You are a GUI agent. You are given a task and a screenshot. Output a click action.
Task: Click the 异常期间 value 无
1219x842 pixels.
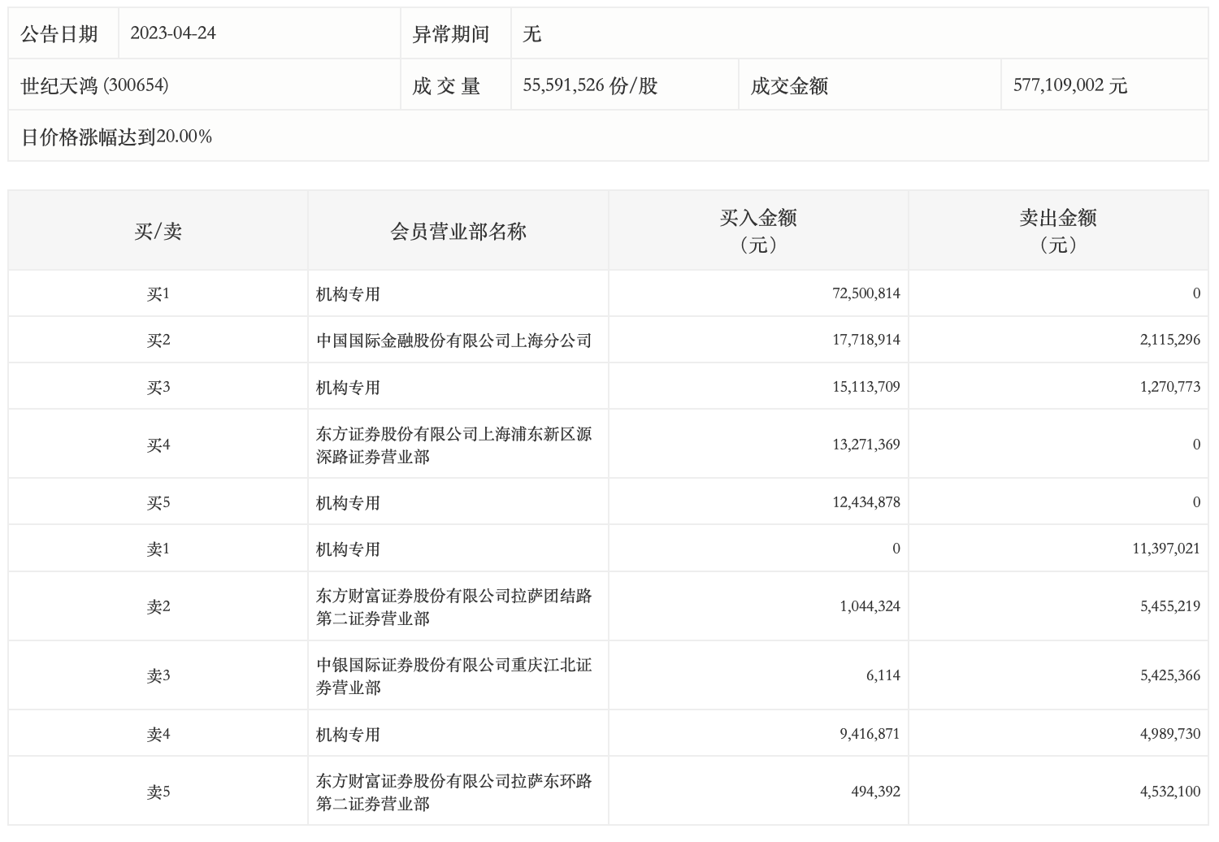(532, 34)
